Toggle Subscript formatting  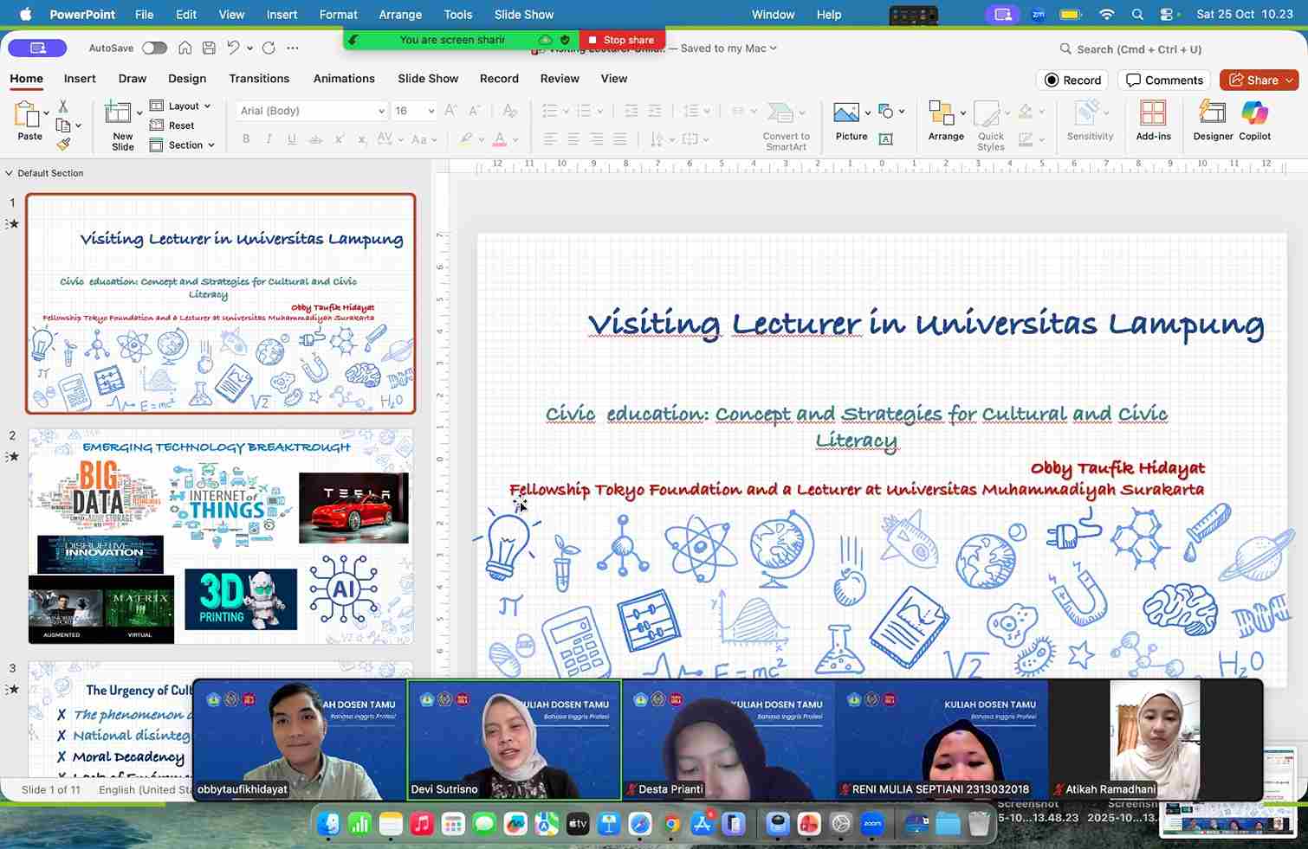click(x=362, y=139)
